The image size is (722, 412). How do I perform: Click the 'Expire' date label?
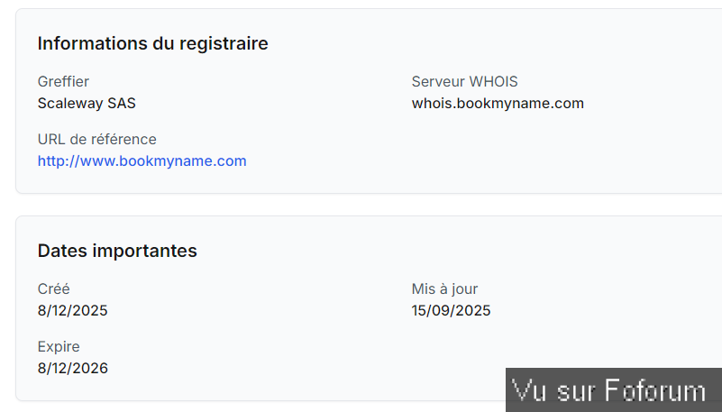59,347
